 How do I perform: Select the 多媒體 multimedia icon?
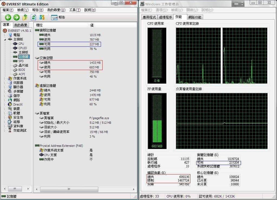10,91
